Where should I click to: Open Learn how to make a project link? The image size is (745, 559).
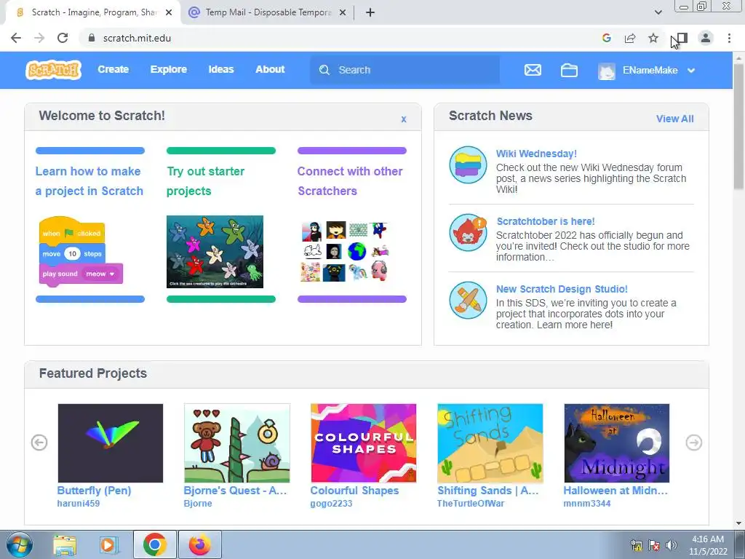coord(89,181)
